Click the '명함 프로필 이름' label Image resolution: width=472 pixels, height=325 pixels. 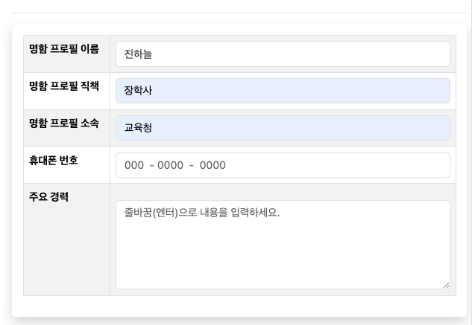tap(64, 49)
